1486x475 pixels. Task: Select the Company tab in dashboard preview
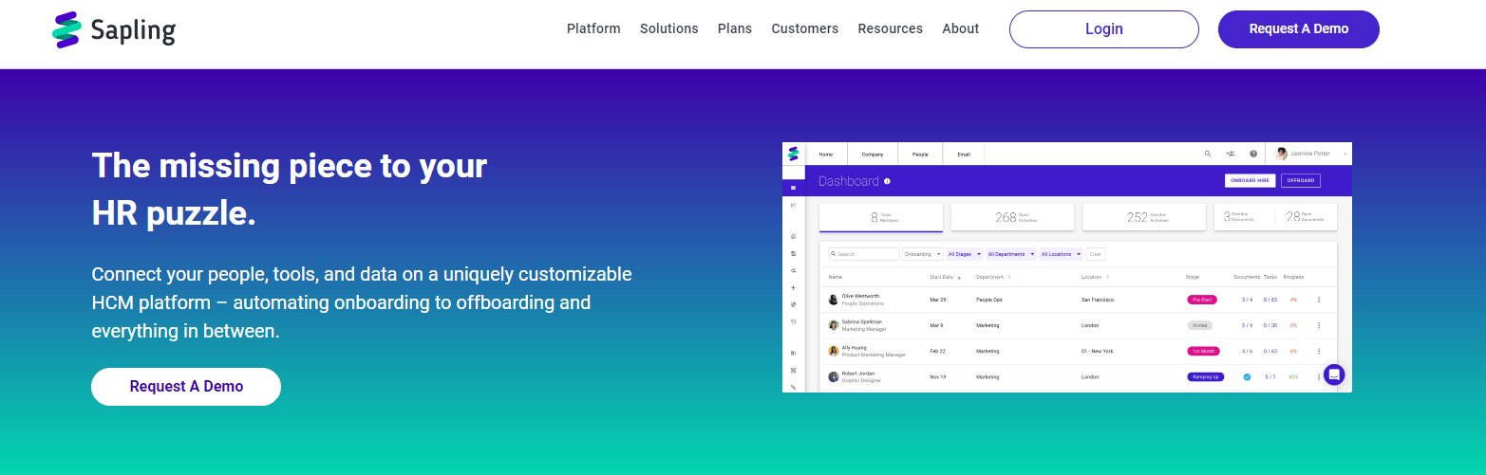(873, 154)
